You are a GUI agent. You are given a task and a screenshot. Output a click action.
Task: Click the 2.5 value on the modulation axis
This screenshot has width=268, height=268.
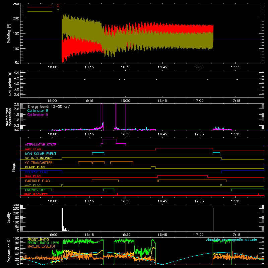click(16, 105)
